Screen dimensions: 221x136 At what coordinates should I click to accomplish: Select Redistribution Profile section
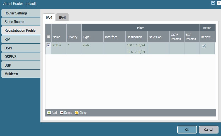coord(21,30)
